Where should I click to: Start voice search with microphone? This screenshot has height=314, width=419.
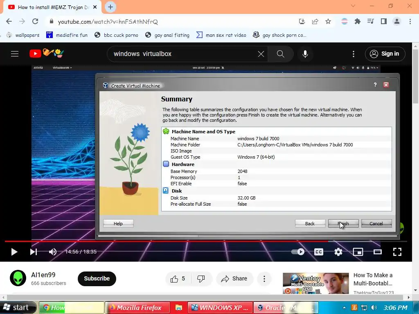point(305,54)
